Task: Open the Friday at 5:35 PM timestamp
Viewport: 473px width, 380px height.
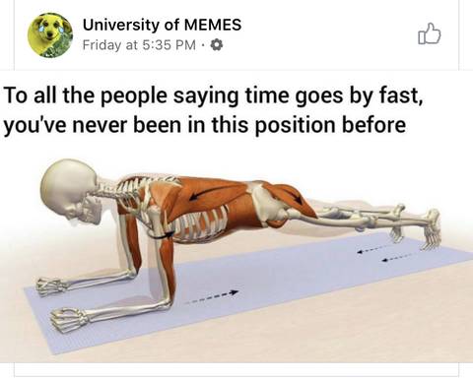Action: coord(139,44)
